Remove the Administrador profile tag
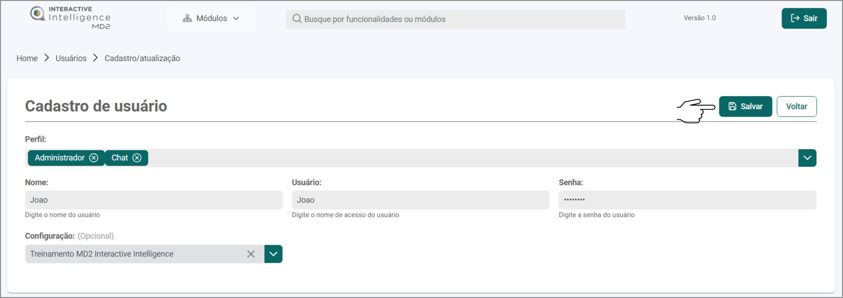 [94, 158]
